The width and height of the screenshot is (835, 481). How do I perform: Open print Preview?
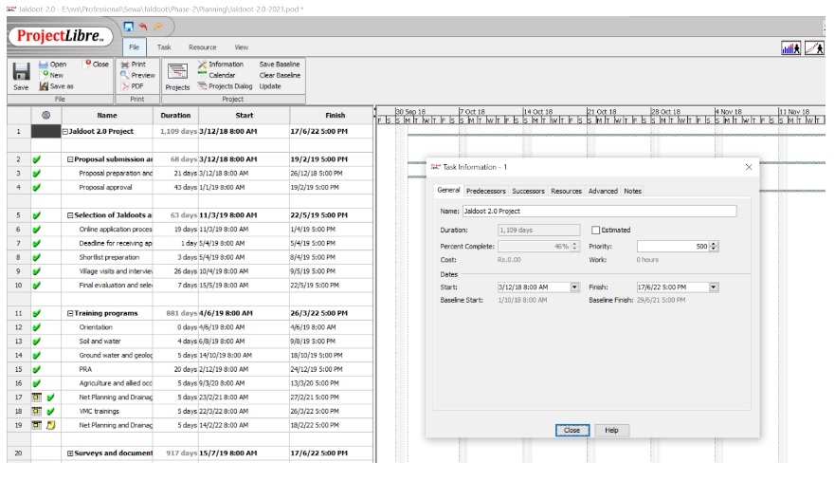[x=138, y=75]
